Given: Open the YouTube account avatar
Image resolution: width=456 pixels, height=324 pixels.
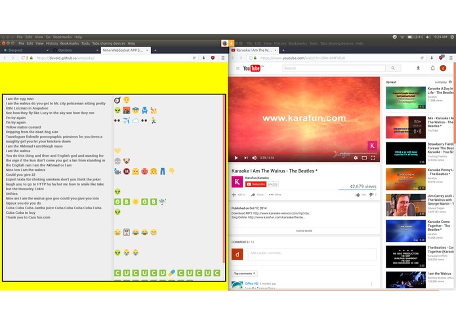Looking at the screenshot, I should [443, 68].
